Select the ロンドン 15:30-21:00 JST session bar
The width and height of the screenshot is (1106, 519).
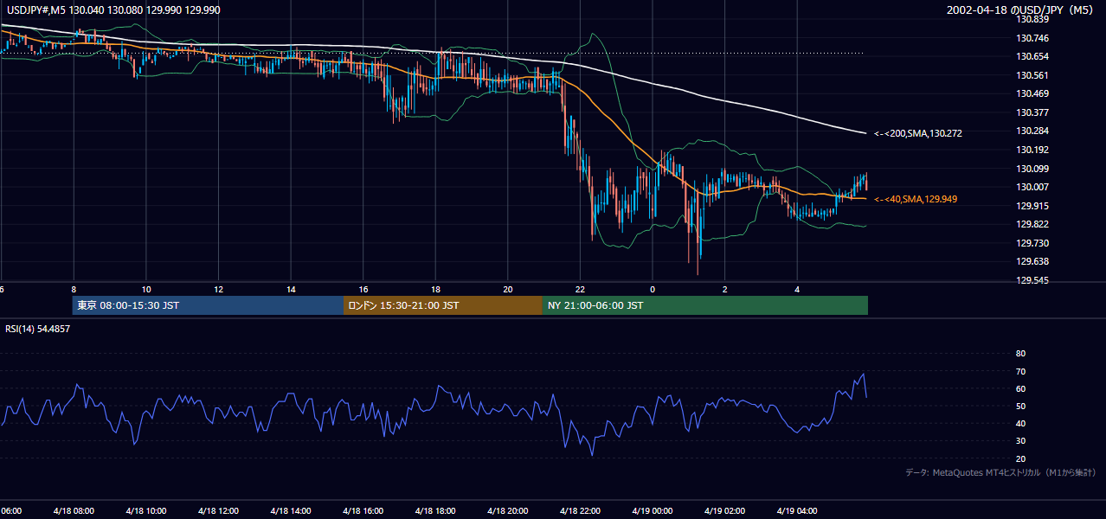click(x=443, y=305)
